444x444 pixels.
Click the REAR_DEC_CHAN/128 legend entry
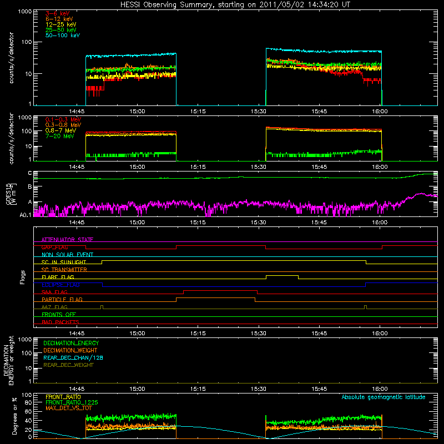click(x=73, y=357)
